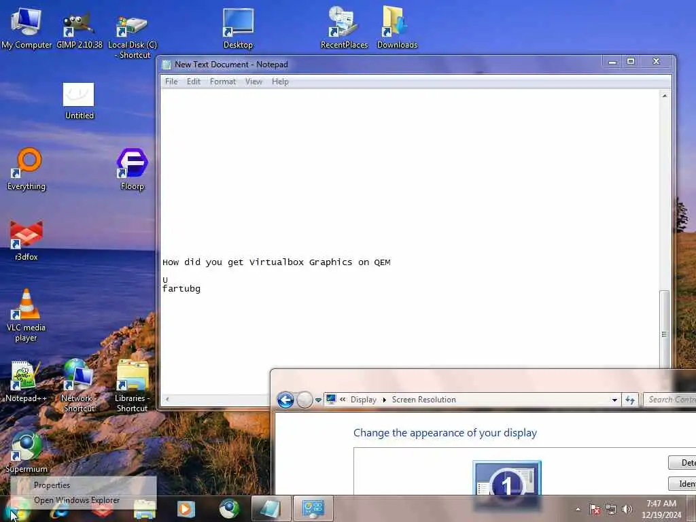Select the r3dfox browser shortcut
The height and width of the screenshot is (522, 696).
pyautogui.click(x=27, y=240)
